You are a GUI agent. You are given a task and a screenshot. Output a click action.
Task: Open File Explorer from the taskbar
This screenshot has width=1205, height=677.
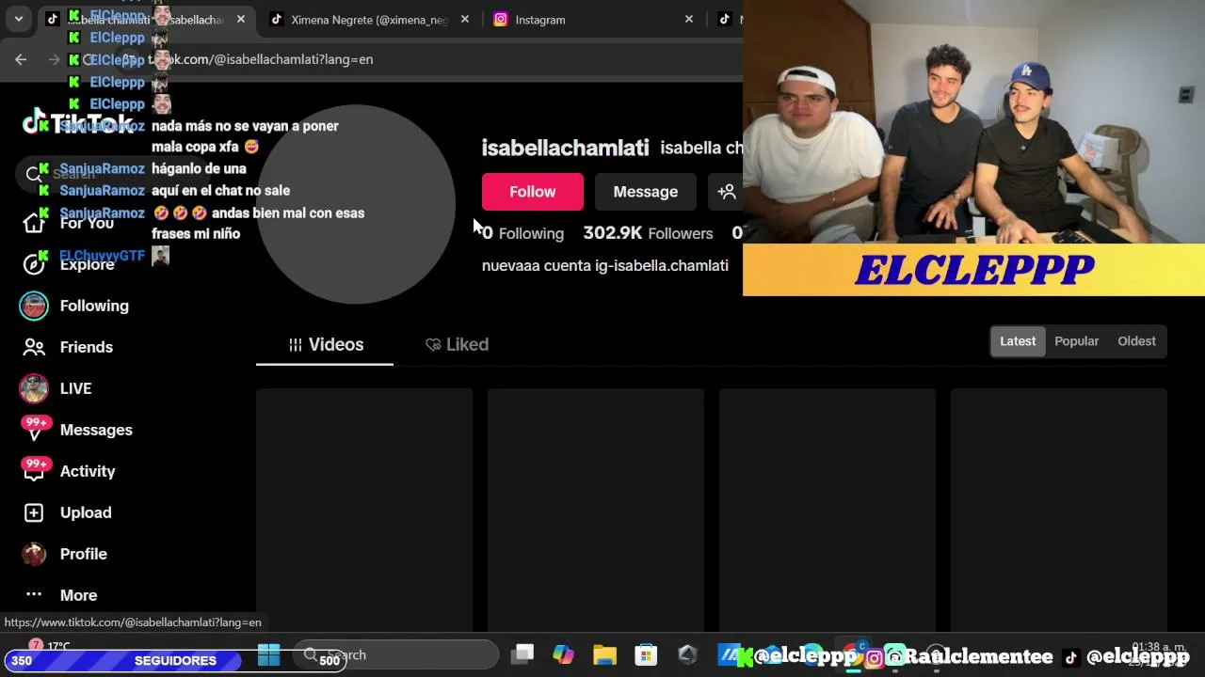click(x=604, y=654)
